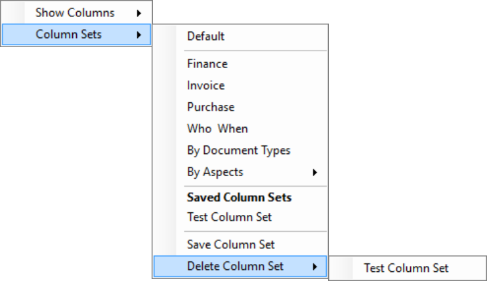
Task: Click the icon margin left of Default
Action: [x=166, y=36]
